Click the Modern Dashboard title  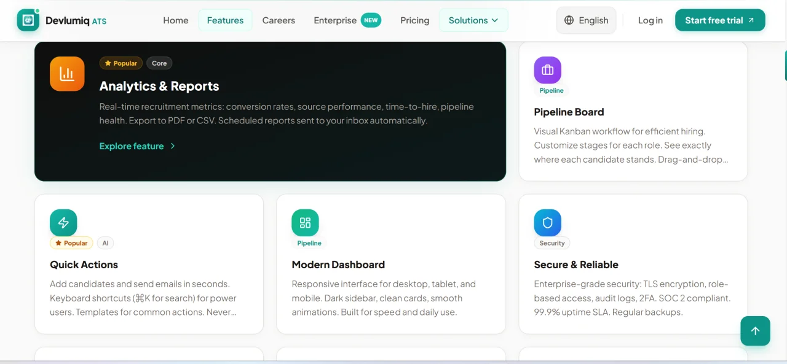(x=338, y=265)
